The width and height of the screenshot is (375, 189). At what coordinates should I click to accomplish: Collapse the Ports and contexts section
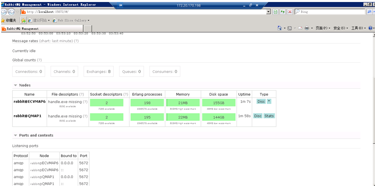point(33,135)
